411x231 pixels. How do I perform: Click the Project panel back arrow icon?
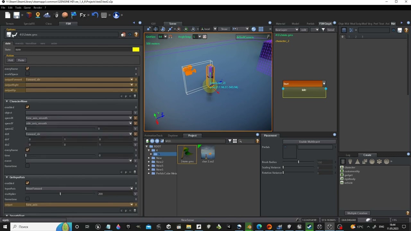point(152,141)
